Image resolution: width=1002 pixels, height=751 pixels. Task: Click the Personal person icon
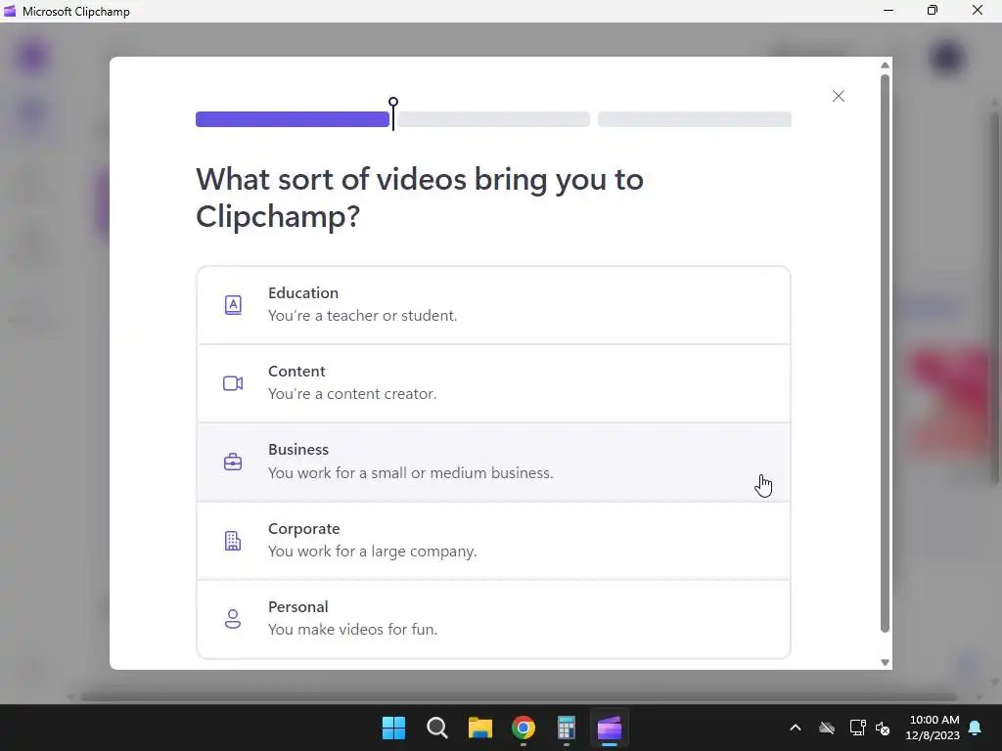point(233,619)
